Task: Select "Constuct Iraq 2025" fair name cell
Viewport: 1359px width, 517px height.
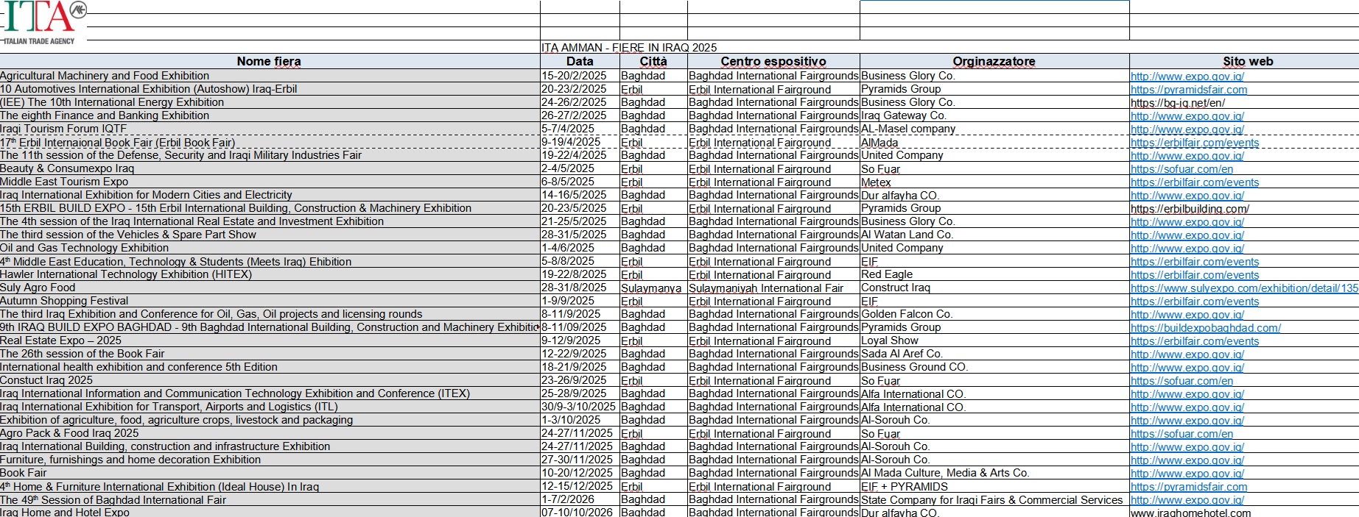Action: coord(270,380)
